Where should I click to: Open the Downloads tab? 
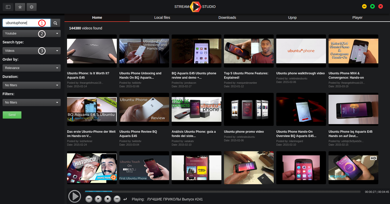coord(227,18)
